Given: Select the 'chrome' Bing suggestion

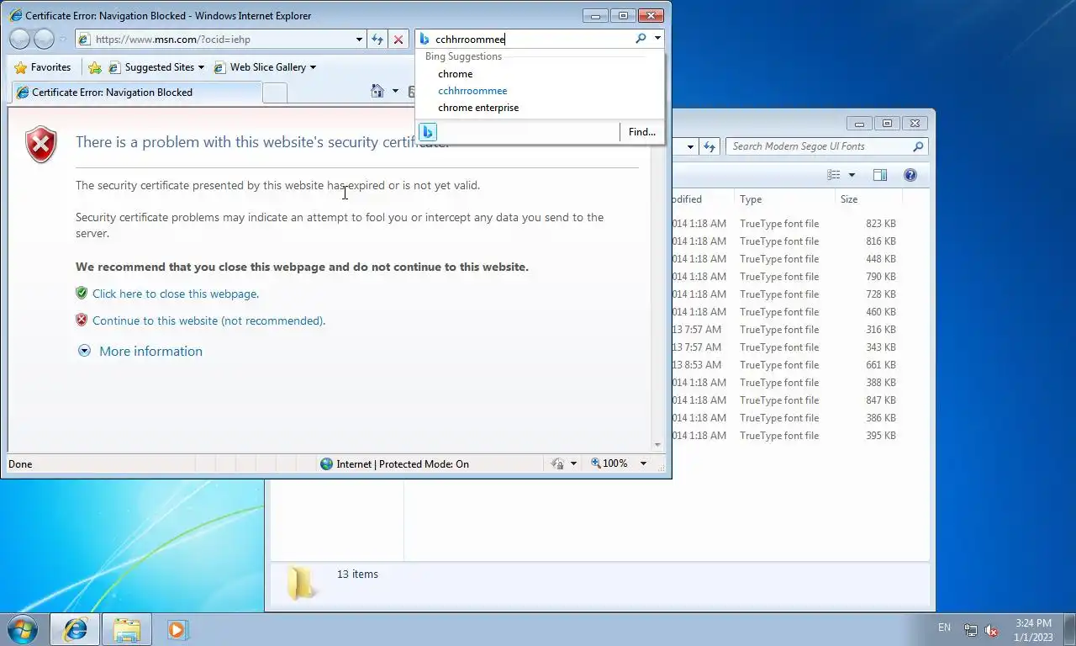Looking at the screenshot, I should (455, 74).
